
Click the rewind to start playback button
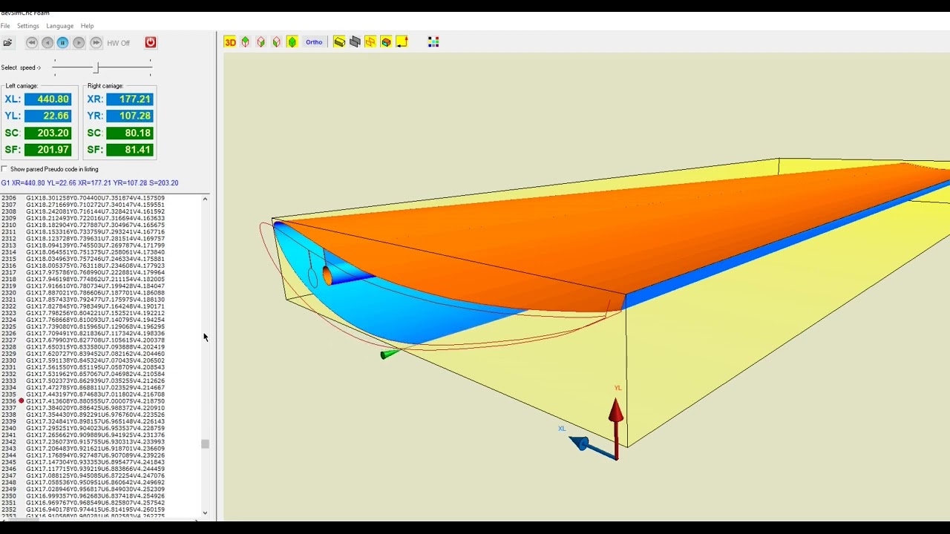click(x=32, y=43)
